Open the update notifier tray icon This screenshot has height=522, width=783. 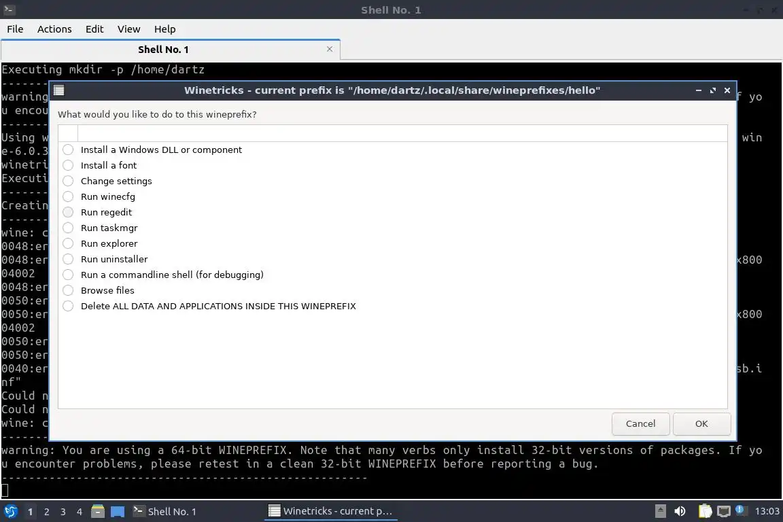tap(741, 510)
